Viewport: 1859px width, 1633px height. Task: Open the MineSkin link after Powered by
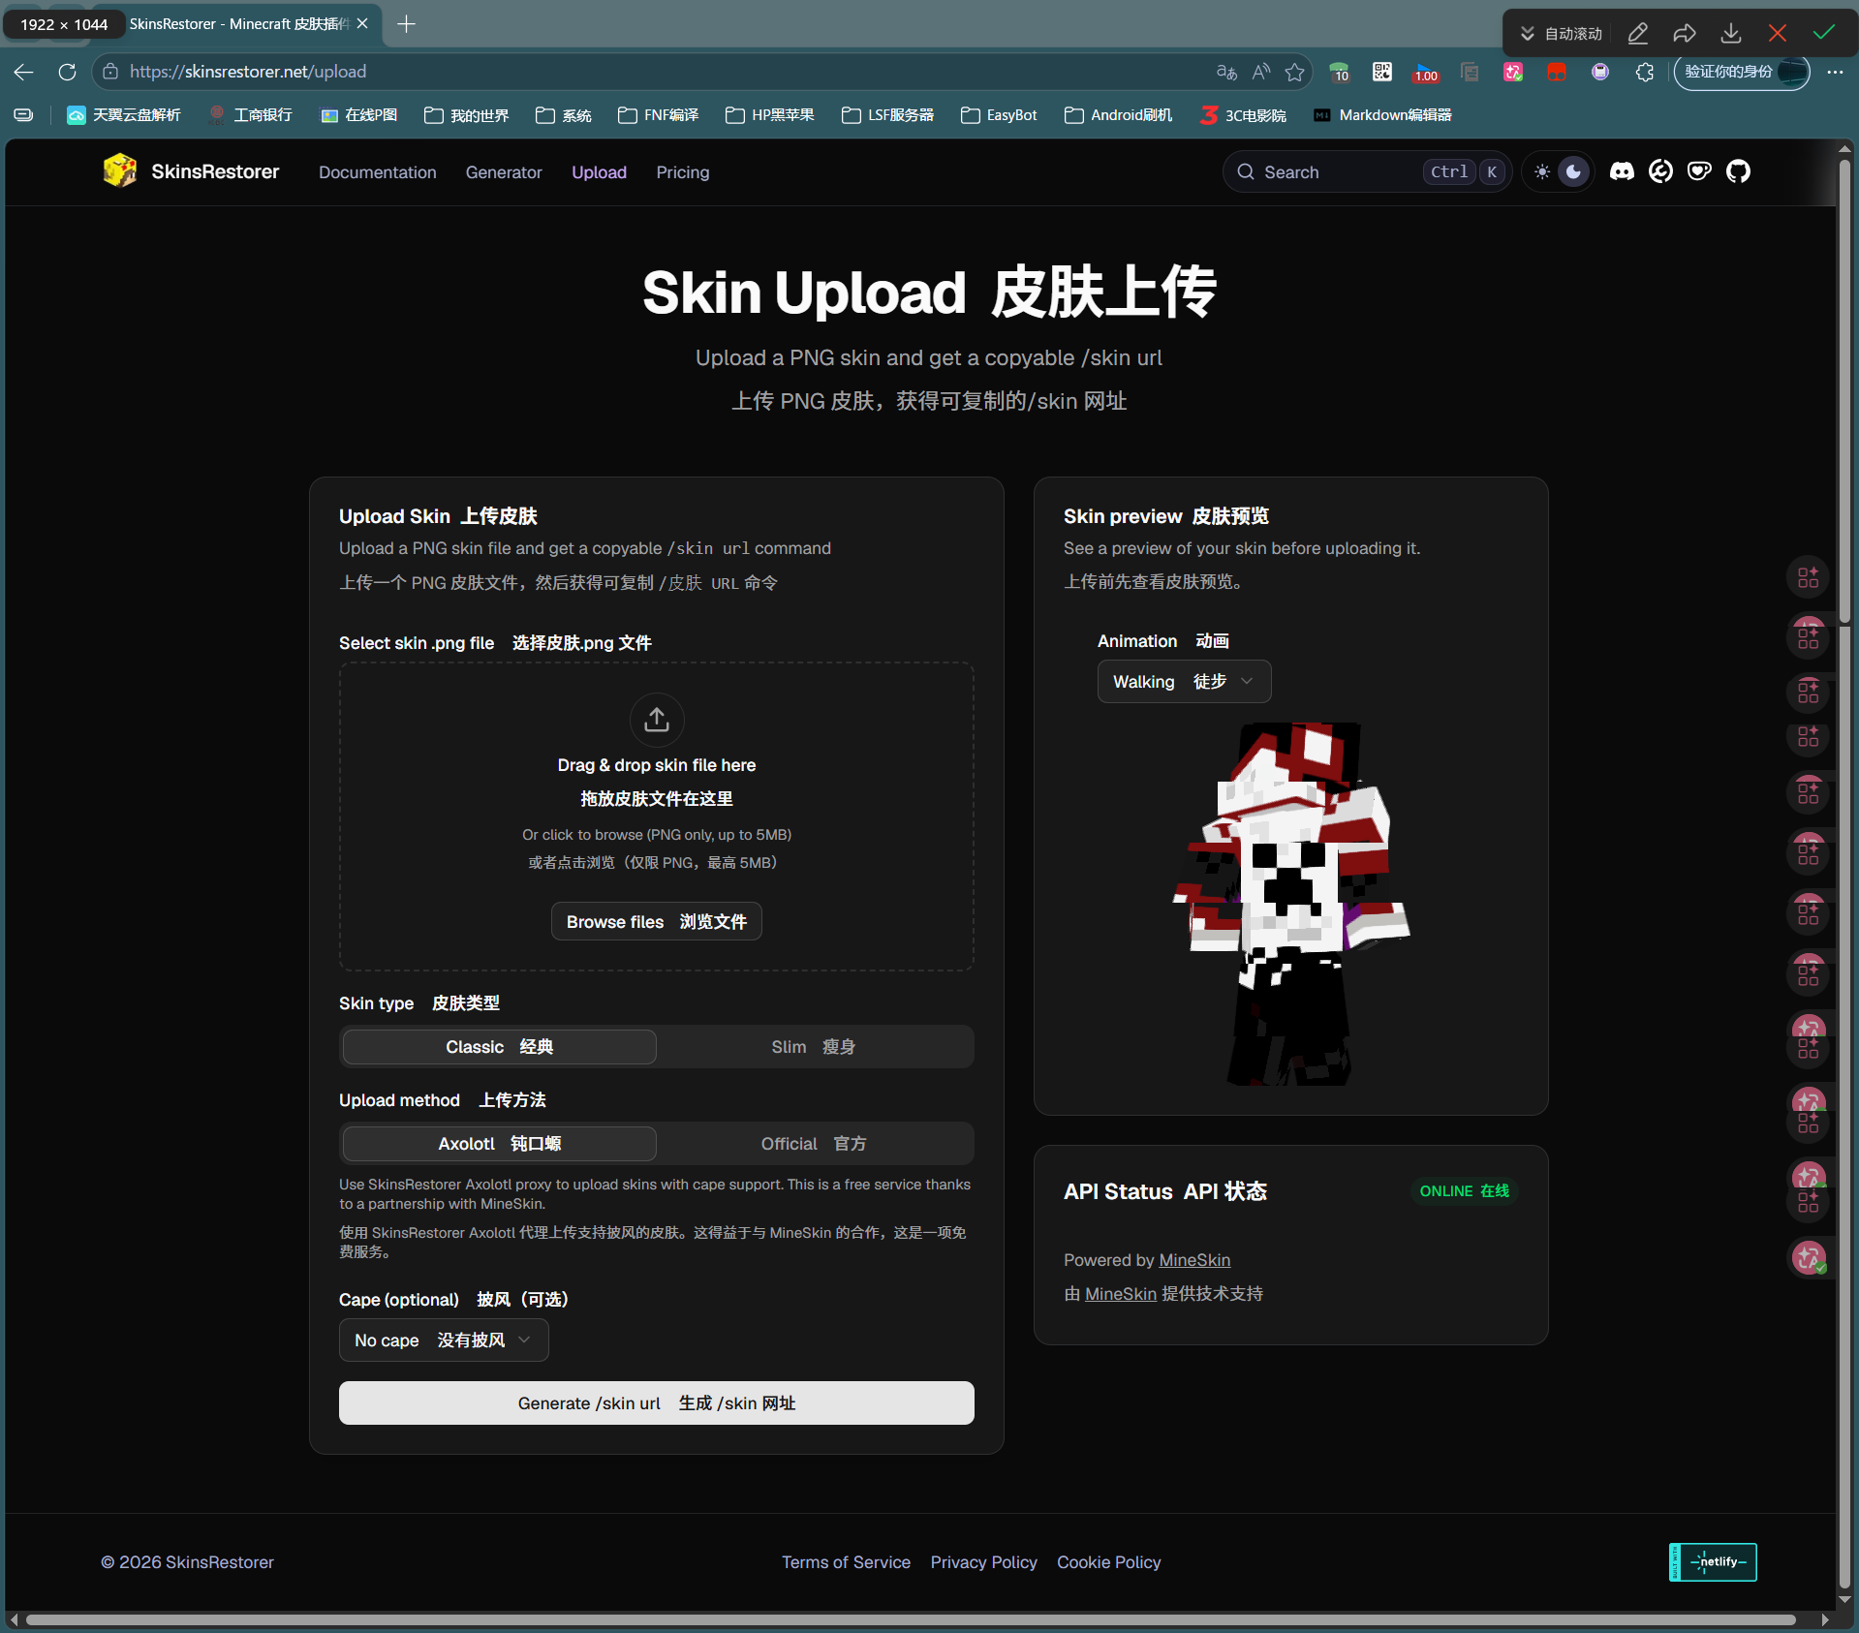pos(1194,1259)
